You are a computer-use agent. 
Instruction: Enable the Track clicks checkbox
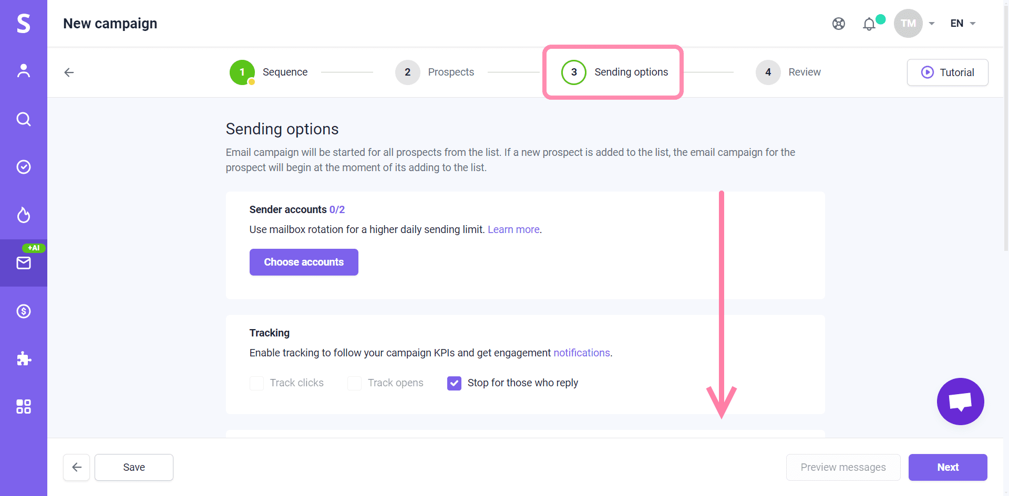[256, 383]
